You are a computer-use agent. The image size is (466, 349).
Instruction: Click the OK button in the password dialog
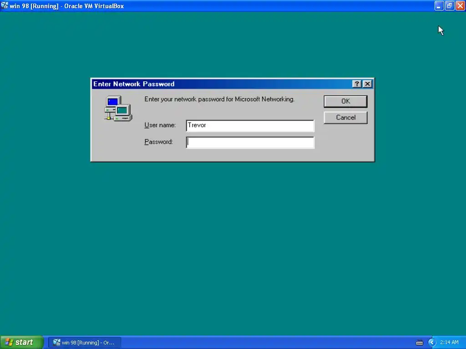345,101
